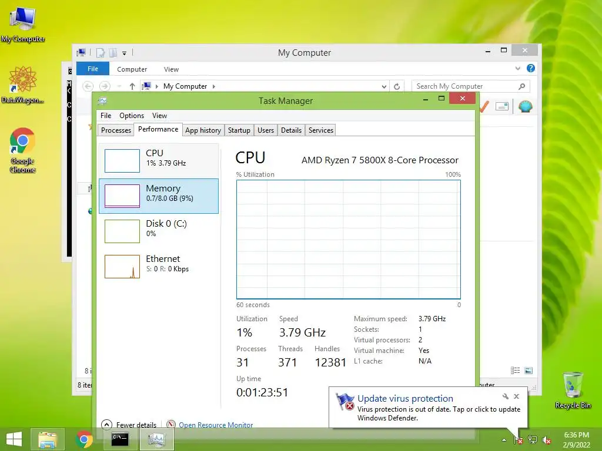This screenshot has width=602, height=451.
Task: Open the View ribbon tab in My Computer
Action: coord(171,69)
